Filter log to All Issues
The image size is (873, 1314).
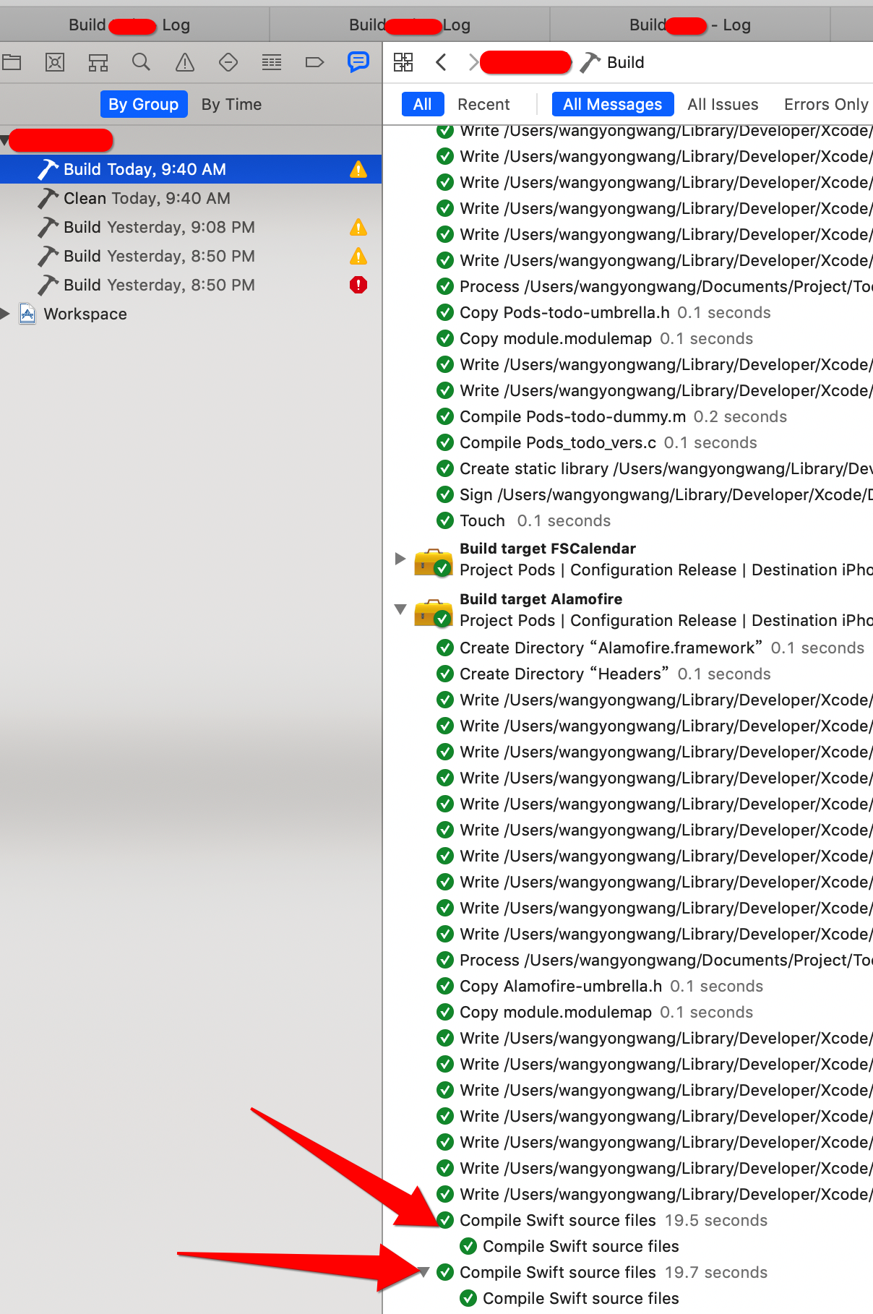click(x=723, y=104)
